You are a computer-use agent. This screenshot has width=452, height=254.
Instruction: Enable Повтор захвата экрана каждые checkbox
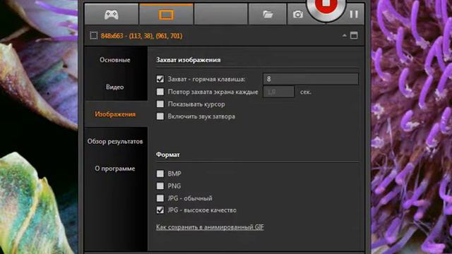point(160,92)
